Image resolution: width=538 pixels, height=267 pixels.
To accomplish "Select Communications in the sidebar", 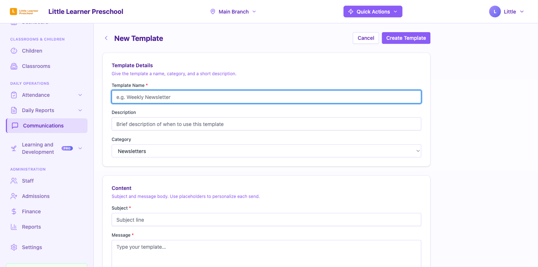I will 46,126.
